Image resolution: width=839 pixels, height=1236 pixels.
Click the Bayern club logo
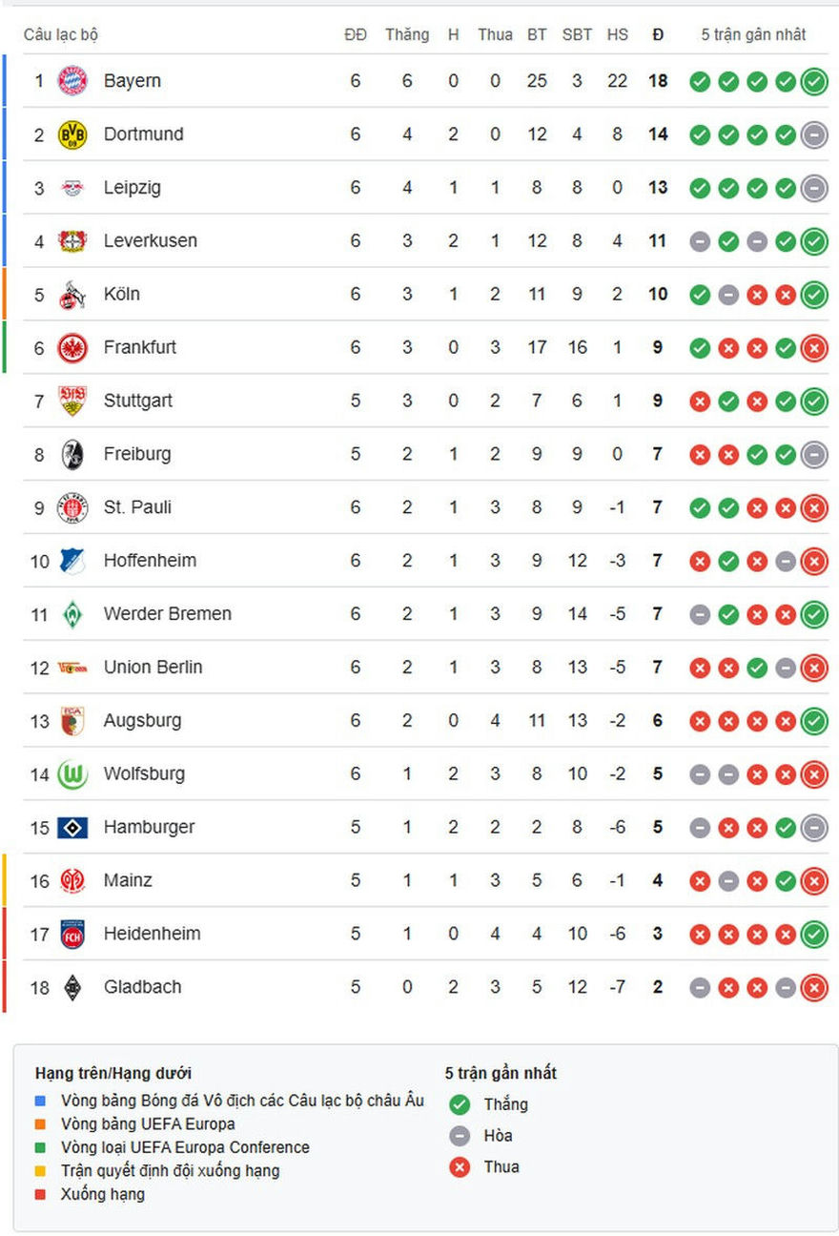pyautogui.click(x=72, y=81)
